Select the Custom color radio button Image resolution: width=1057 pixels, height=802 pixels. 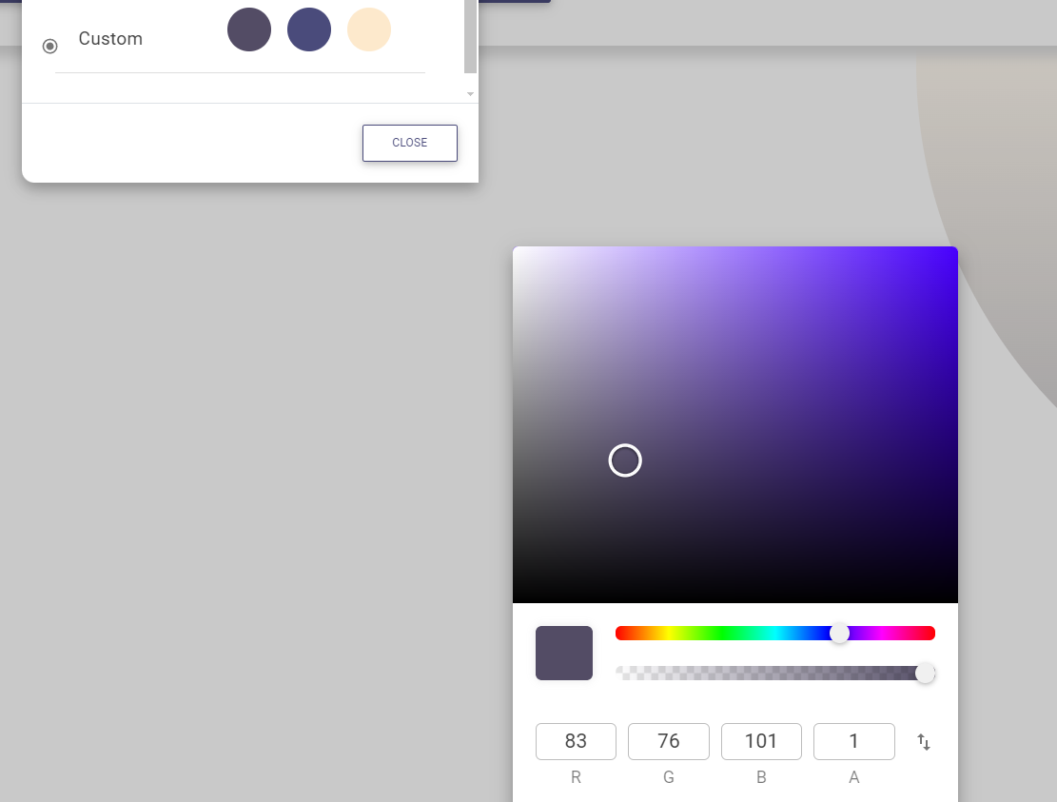click(x=49, y=45)
